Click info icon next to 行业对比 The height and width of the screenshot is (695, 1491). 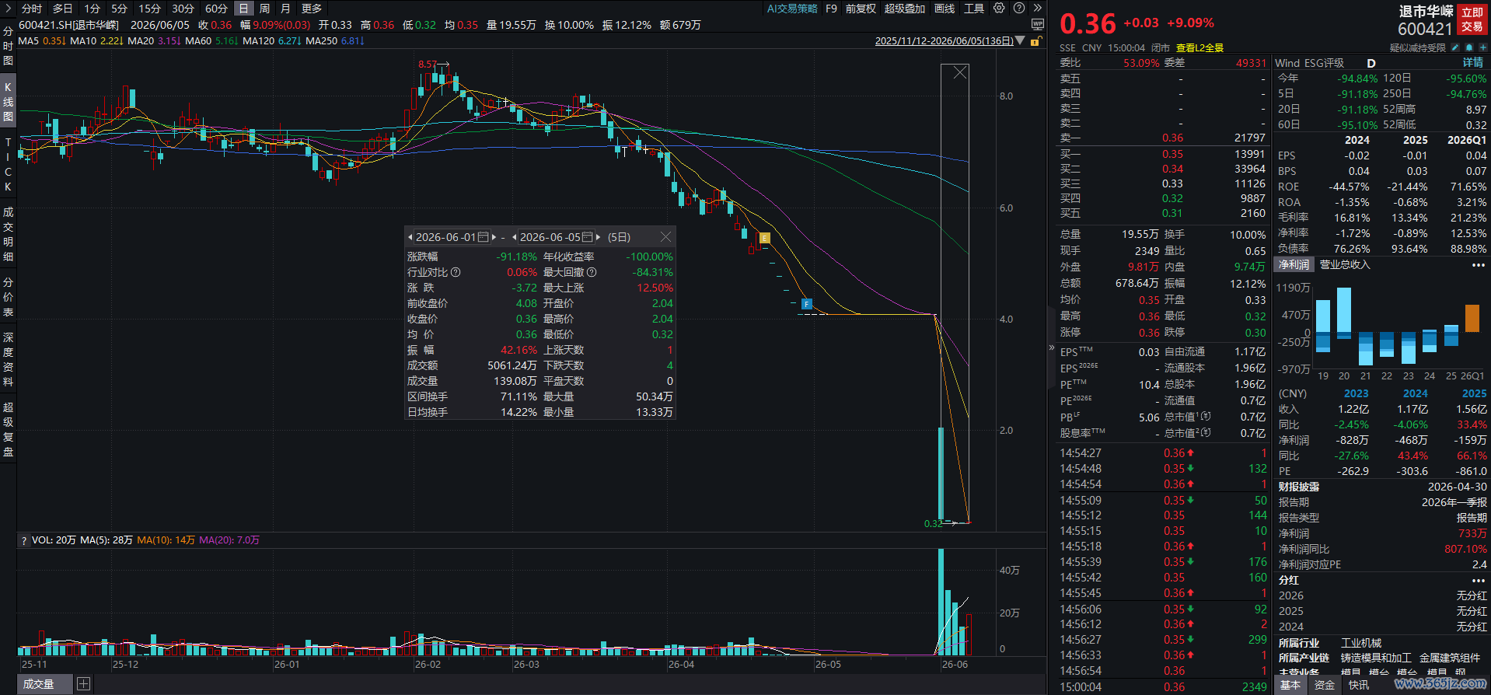456,272
